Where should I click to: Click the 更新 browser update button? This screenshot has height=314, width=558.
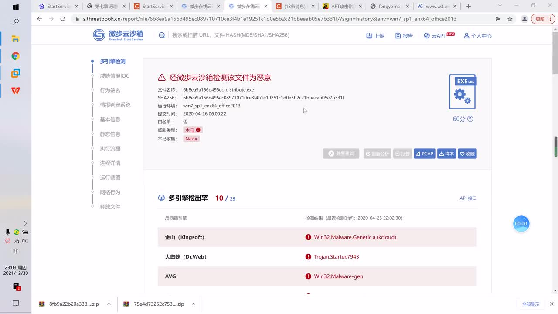(x=542, y=19)
